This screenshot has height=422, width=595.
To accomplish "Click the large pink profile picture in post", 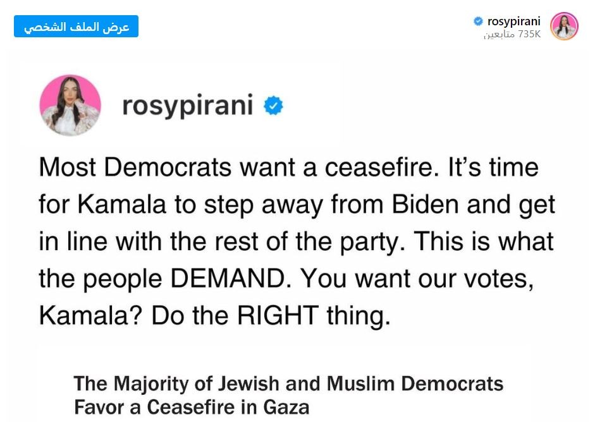I will click(70, 105).
